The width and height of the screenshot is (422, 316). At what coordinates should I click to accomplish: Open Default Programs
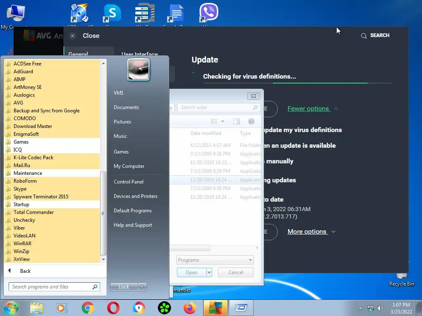132,211
